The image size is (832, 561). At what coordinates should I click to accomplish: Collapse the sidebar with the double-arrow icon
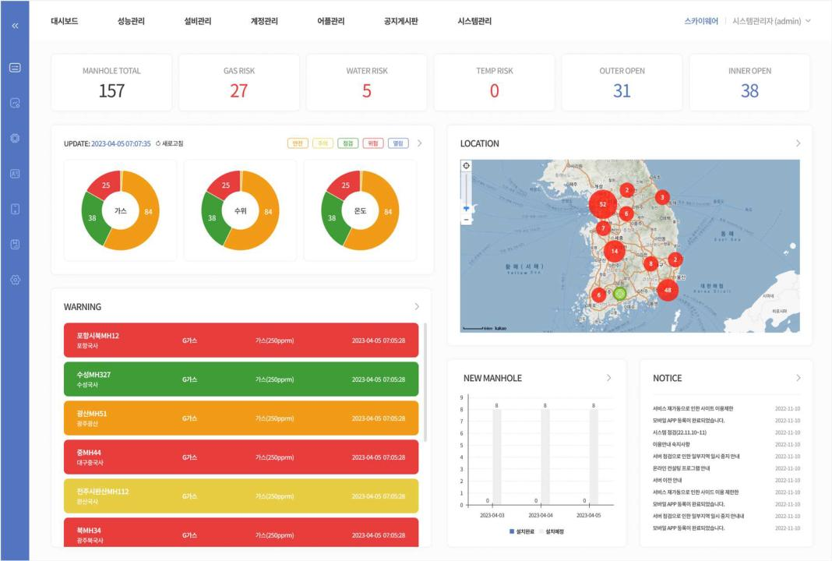15,26
